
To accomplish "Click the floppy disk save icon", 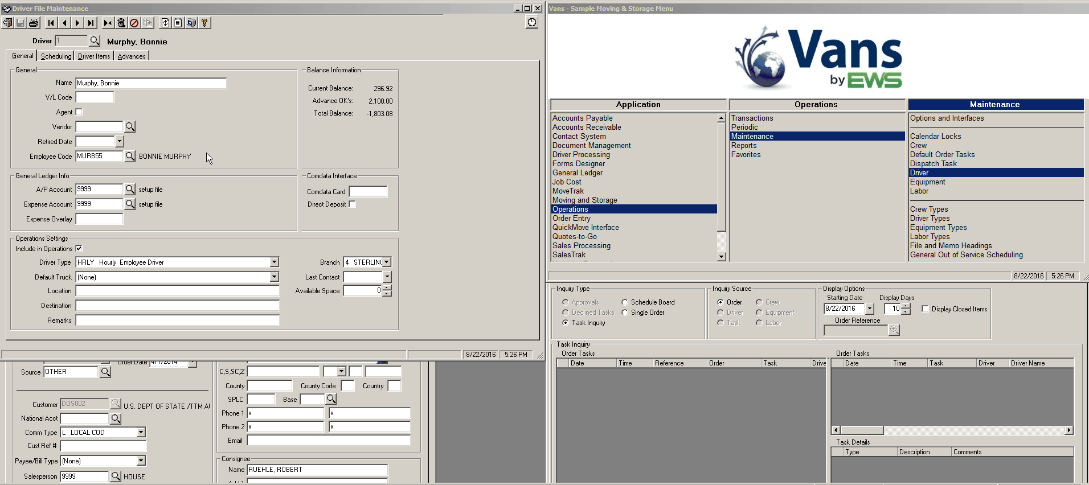I will coord(21,23).
